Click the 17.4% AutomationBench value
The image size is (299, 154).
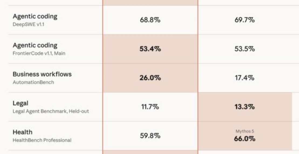pyautogui.click(x=245, y=78)
